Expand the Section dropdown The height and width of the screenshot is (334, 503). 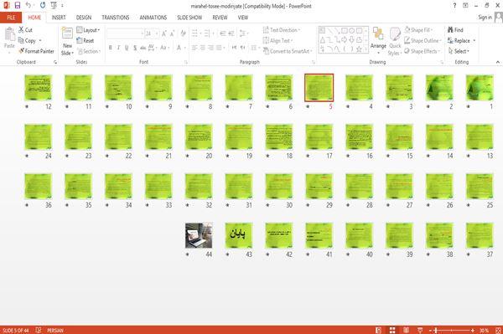89,51
